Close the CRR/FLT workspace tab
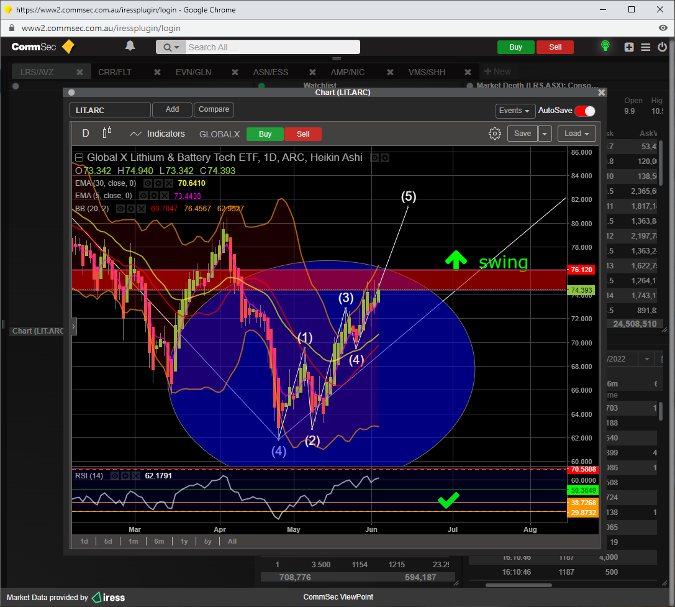This screenshot has height=607, width=675. point(157,72)
